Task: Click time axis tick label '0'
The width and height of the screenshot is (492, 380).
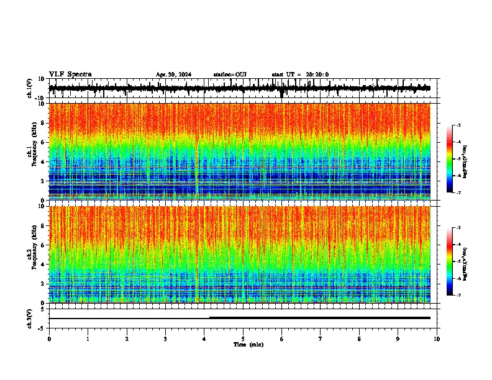Action: point(49,339)
